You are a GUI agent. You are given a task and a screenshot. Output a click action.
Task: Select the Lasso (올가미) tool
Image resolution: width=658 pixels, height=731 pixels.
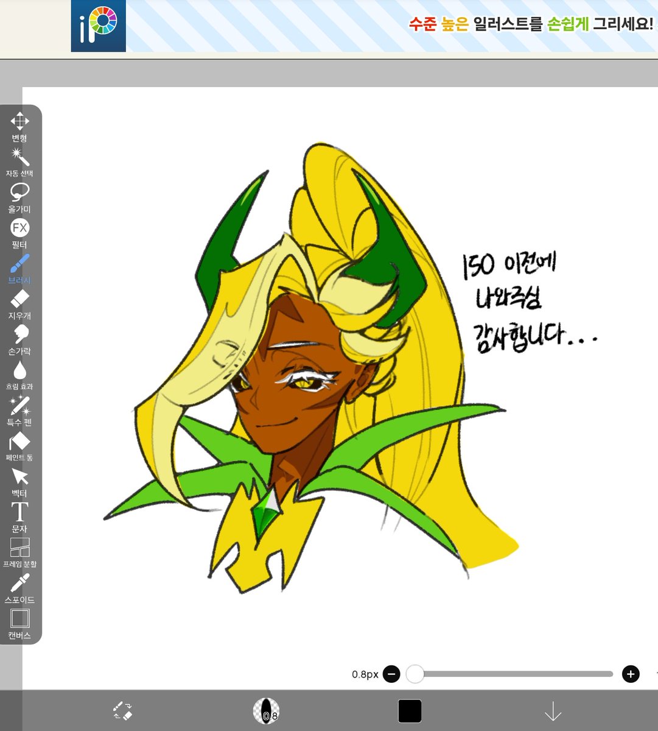(x=19, y=198)
